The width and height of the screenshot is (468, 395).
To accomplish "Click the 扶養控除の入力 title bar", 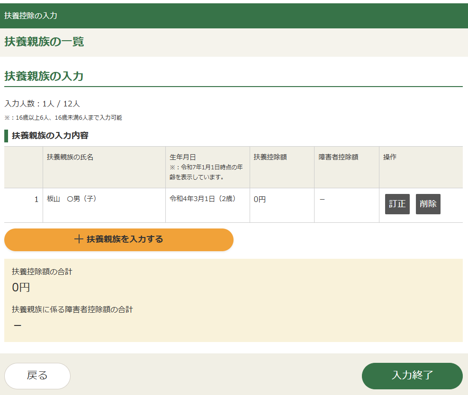I will coord(31,16).
